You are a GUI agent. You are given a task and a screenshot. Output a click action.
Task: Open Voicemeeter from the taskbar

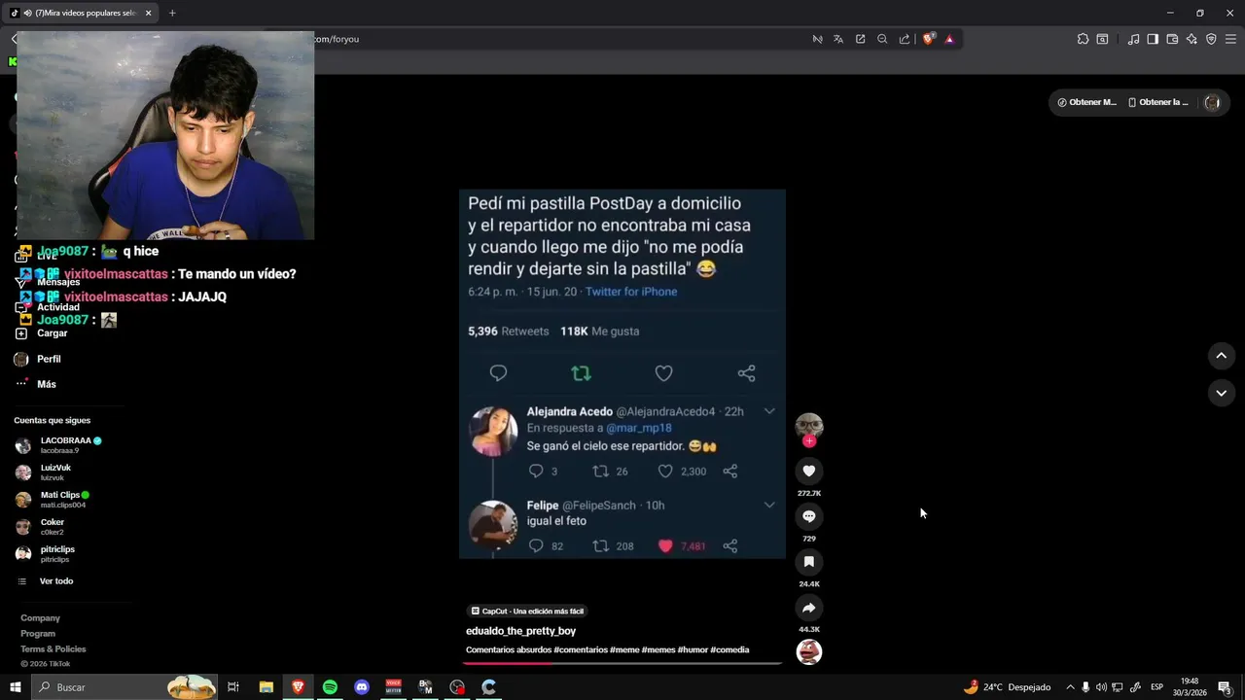[393, 687]
